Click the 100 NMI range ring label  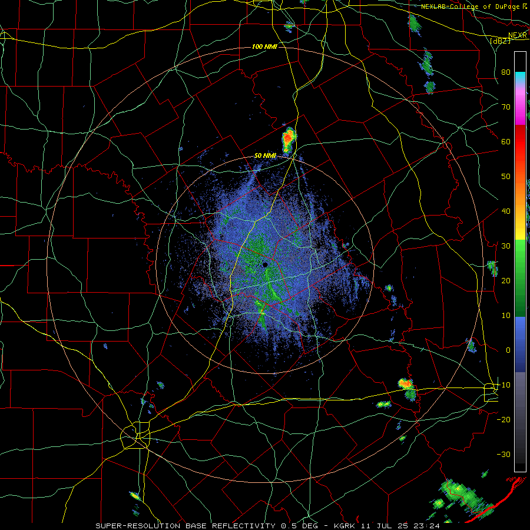pos(264,47)
